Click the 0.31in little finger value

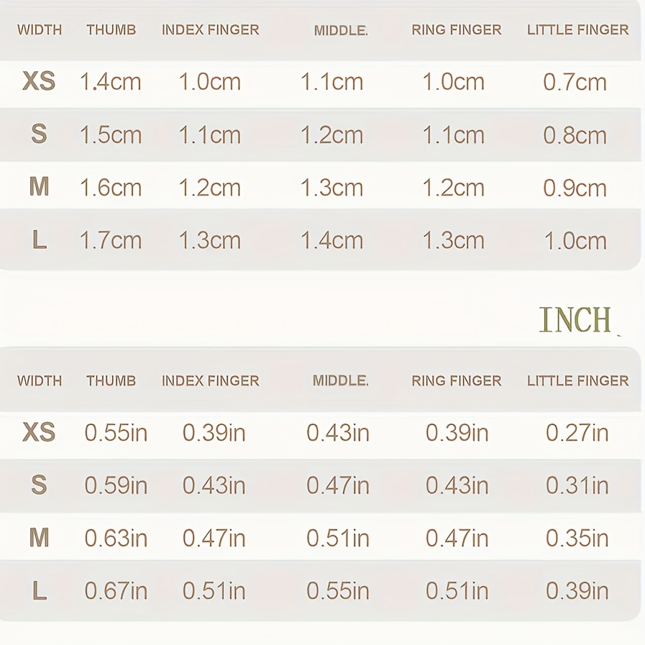coord(577,485)
